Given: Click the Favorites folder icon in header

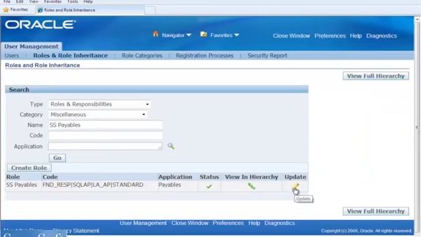Looking at the screenshot, I should [x=204, y=34].
